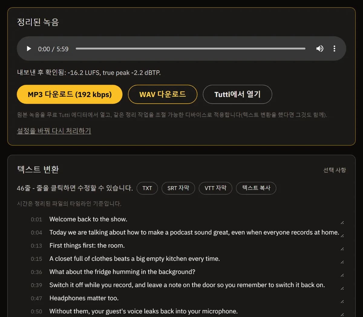Click resize handle of 'Switch it off' line
The image size is (363, 317).
(x=342, y=288)
